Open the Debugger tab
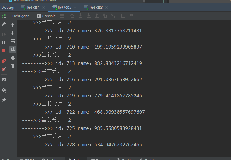Image resolution: width=231 pixels, height=160 pixels. point(21,16)
